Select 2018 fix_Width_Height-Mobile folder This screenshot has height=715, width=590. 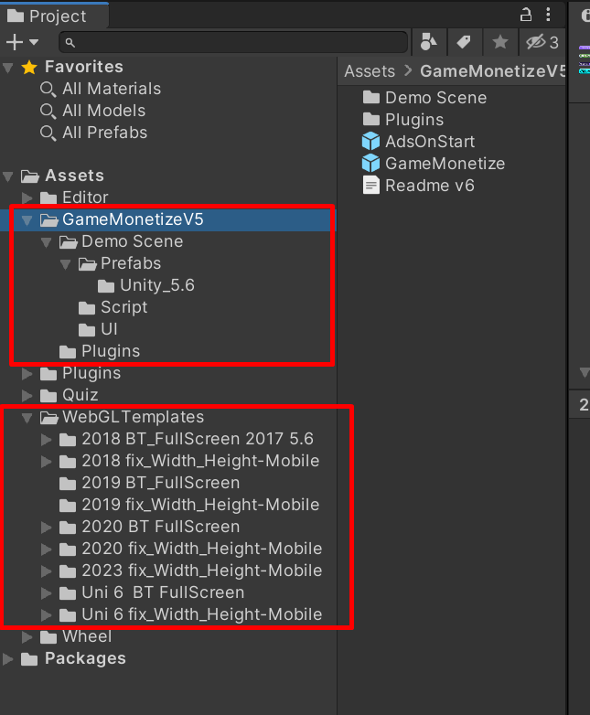pos(189,461)
